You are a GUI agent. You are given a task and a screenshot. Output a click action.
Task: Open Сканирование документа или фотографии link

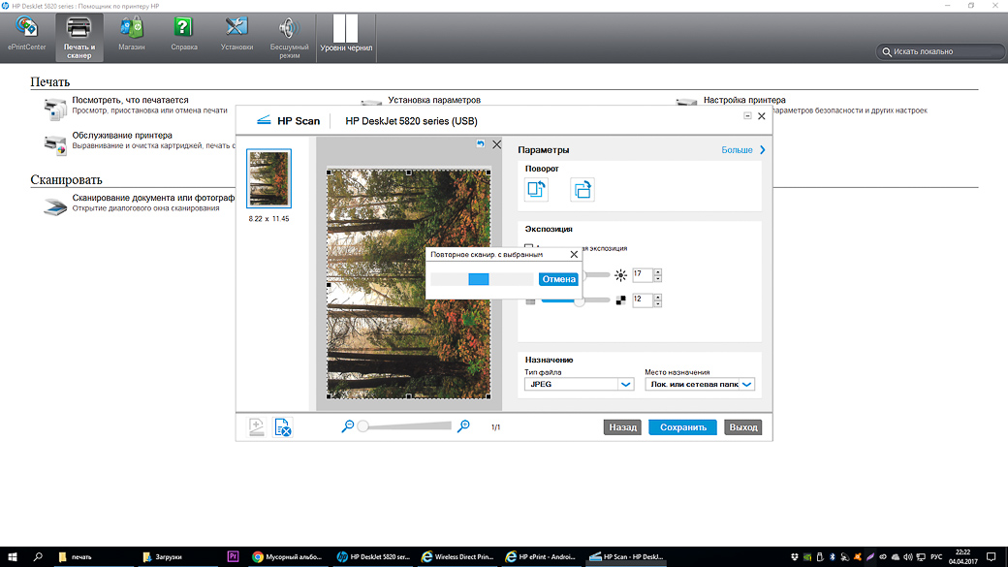point(153,198)
